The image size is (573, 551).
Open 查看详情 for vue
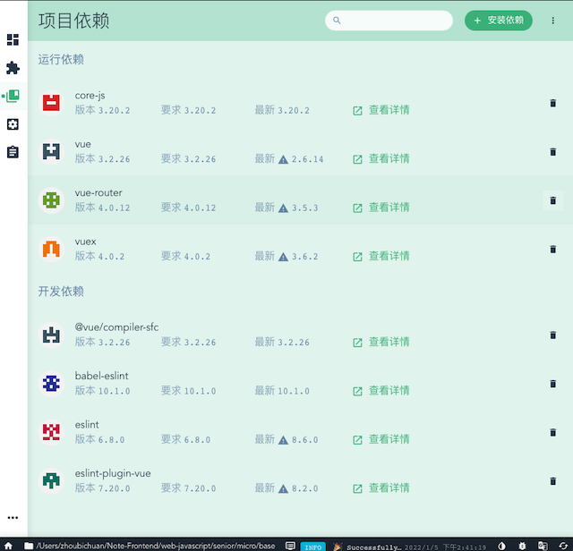coord(381,159)
